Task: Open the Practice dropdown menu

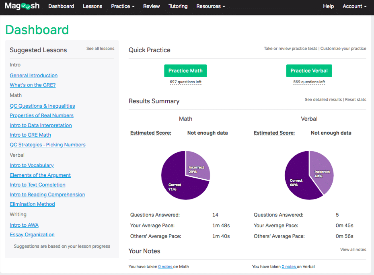Action: 123,6
